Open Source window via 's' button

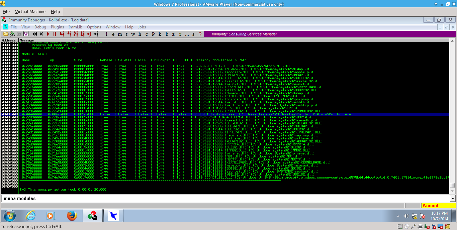(193, 34)
